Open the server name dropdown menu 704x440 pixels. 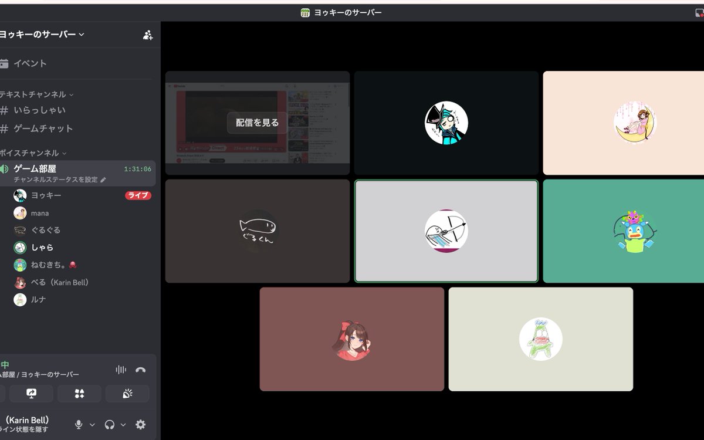tap(42, 35)
